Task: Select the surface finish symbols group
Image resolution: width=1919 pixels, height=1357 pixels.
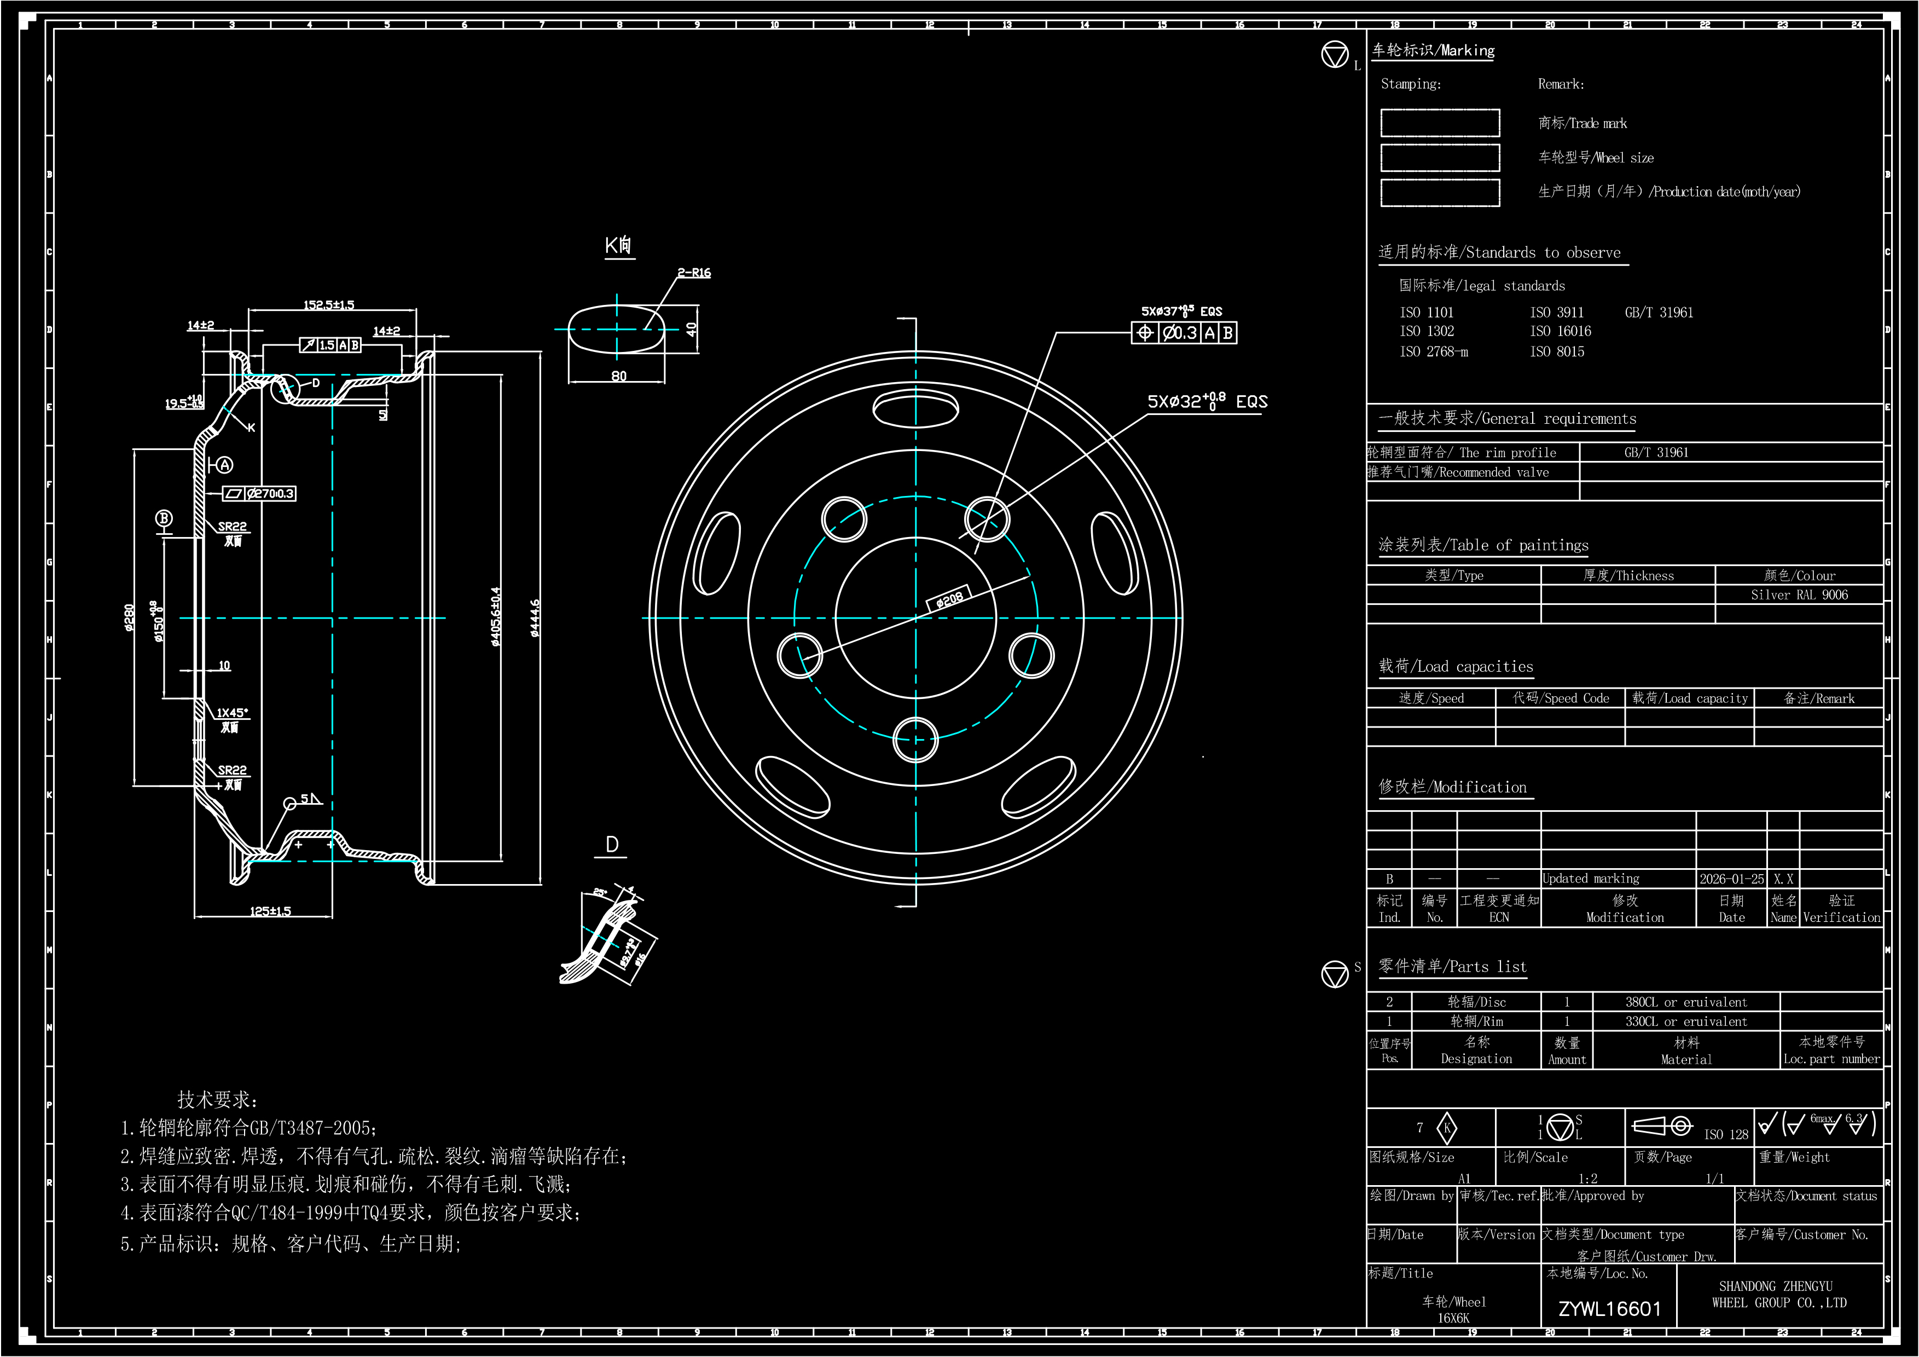Action: (x=1817, y=1124)
